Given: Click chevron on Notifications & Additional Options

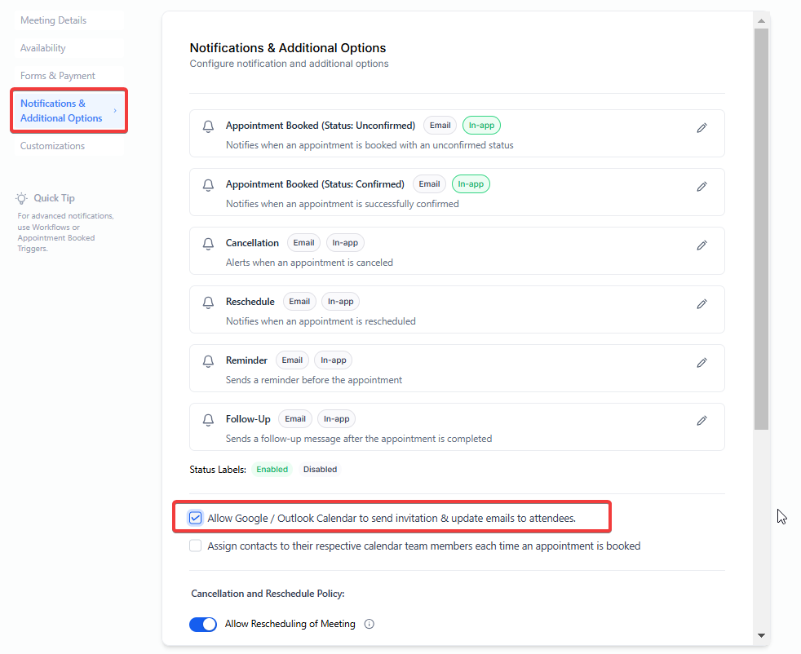Looking at the screenshot, I should pos(115,111).
